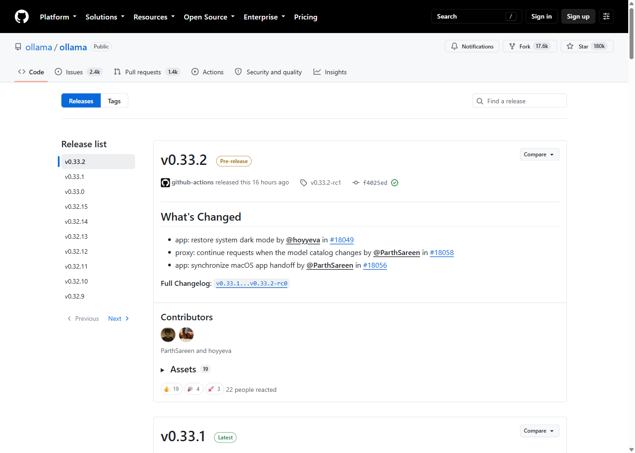635x453 pixels.
Task: Select v0.32.10 in the release list
Action: click(98, 281)
